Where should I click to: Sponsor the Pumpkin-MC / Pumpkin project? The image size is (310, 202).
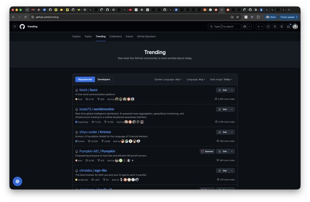click(207, 151)
